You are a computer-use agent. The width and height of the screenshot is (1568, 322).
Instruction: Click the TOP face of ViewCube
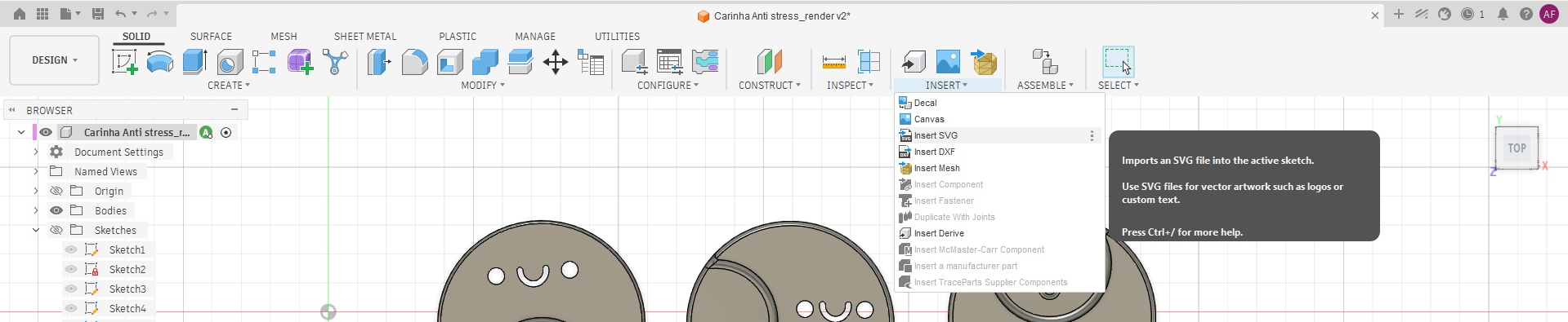click(x=1517, y=148)
